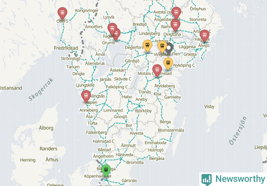Select the green train marker near Köpenhamn H
The width and height of the screenshot is (267, 186).
pos(106,170)
